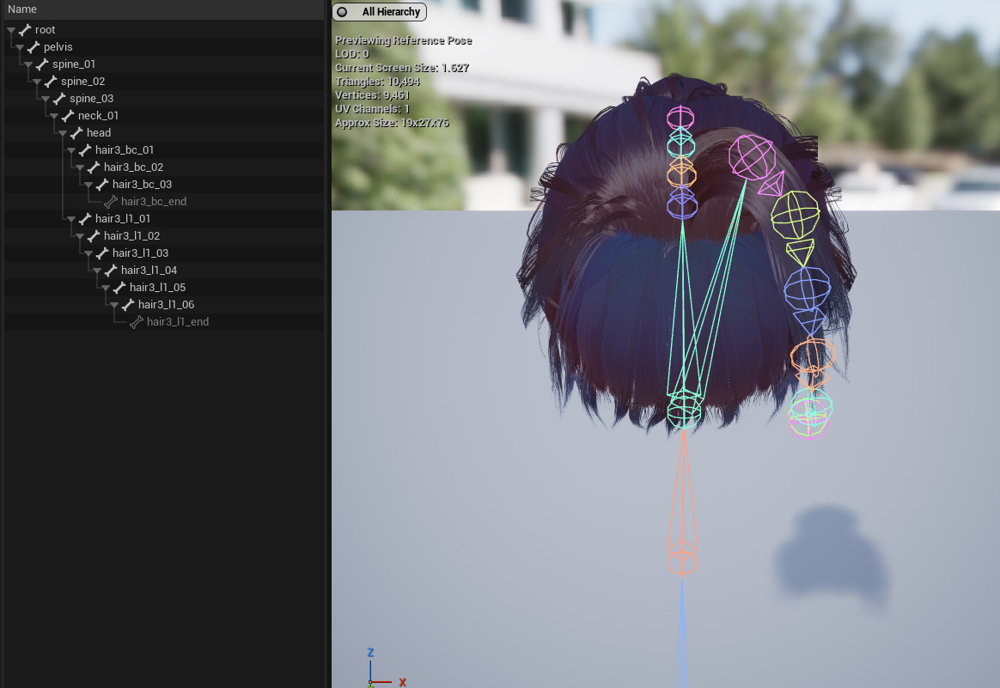Click the yellow-green bone sphere on hair strand

pos(796,216)
